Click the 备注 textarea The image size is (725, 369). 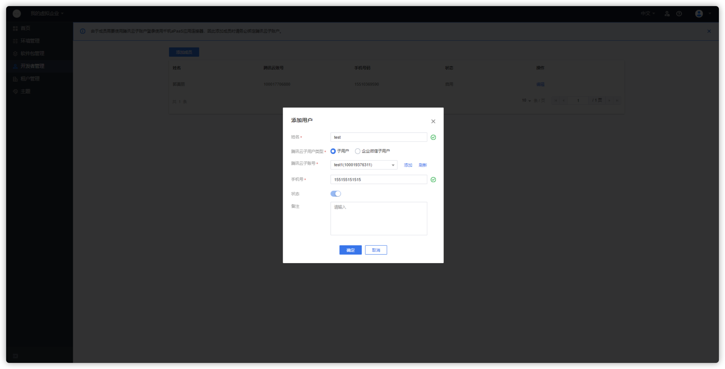[379, 218]
